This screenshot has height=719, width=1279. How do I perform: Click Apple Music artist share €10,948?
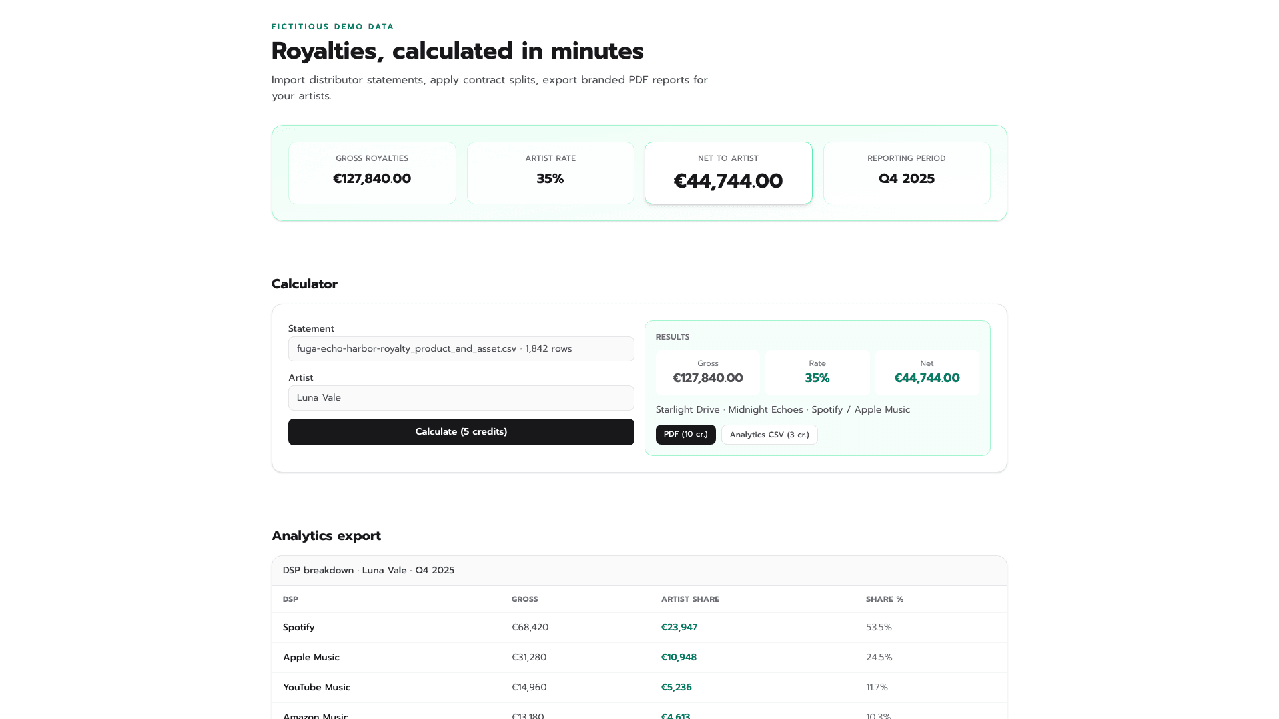[x=679, y=658]
